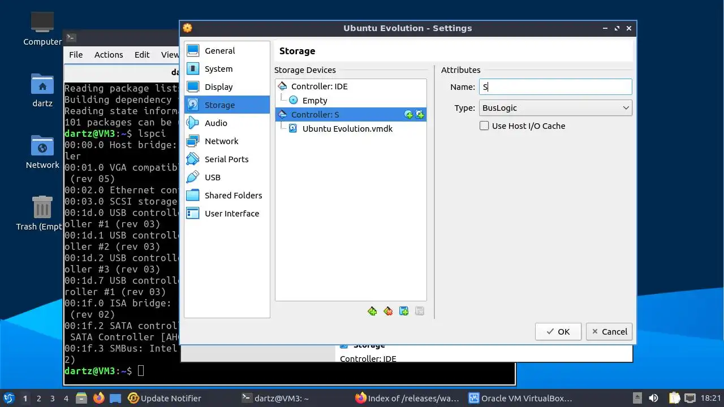Image resolution: width=724 pixels, height=407 pixels.
Task: Add hard disk to Controller: S
Action: (420, 115)
